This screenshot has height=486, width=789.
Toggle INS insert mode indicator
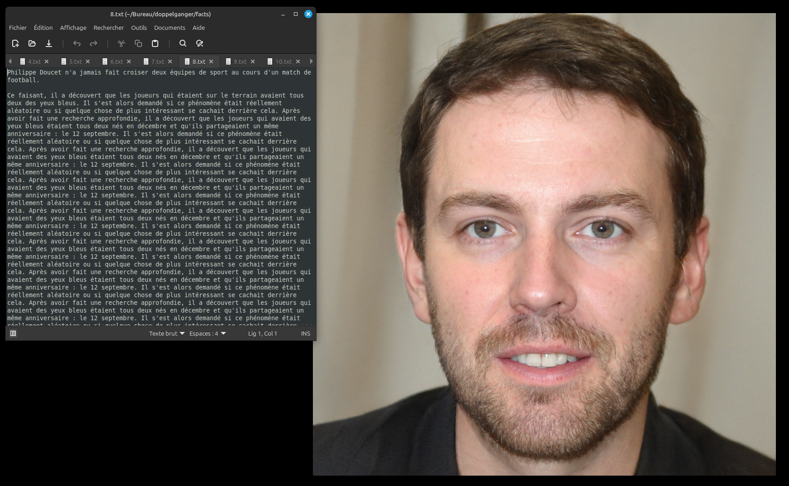[x=306, y=333]
